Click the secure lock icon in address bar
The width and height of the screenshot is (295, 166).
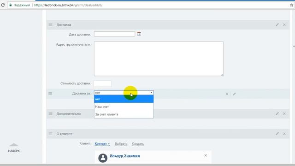pos(11,5)
